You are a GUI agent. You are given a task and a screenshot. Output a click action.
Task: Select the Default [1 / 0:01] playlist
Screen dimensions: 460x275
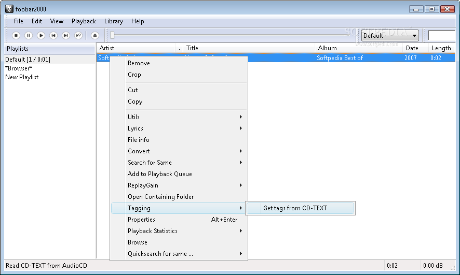click(50, 60)
